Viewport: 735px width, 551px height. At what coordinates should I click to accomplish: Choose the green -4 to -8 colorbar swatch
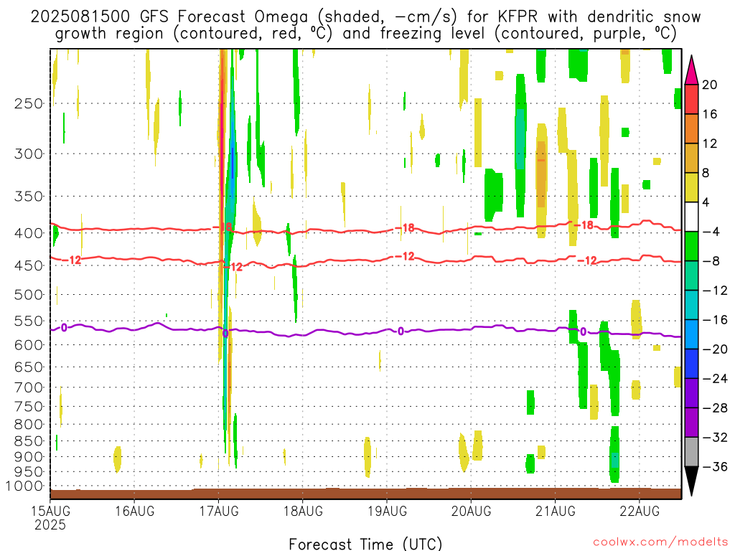point(691,246)
